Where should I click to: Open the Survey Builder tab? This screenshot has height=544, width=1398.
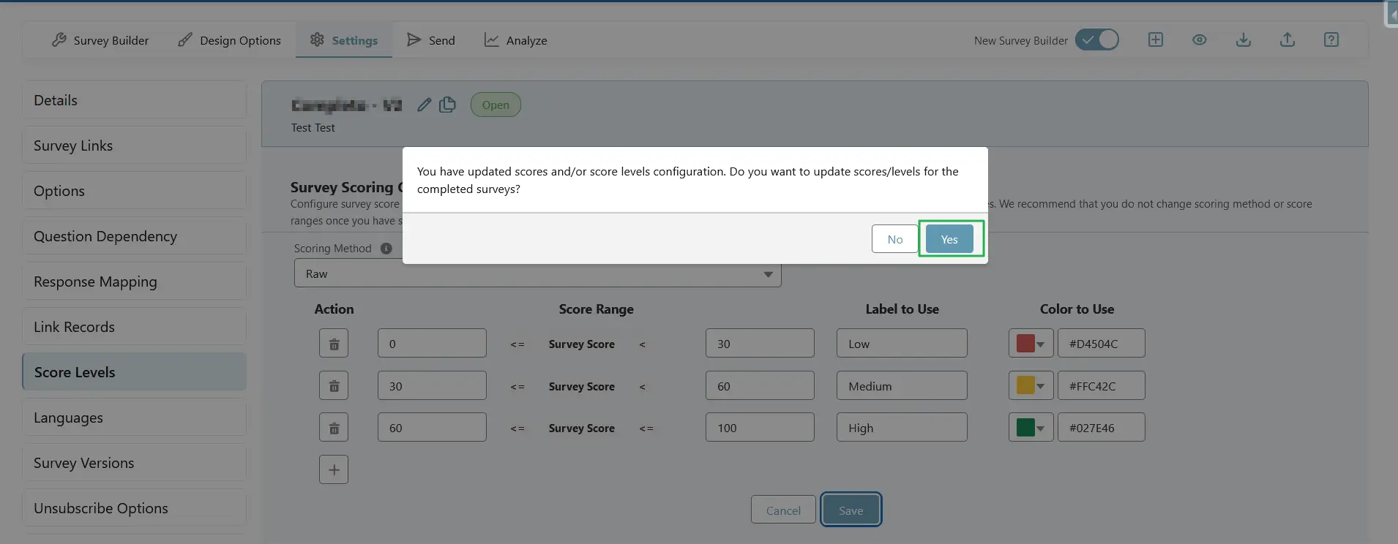(100, 40)
